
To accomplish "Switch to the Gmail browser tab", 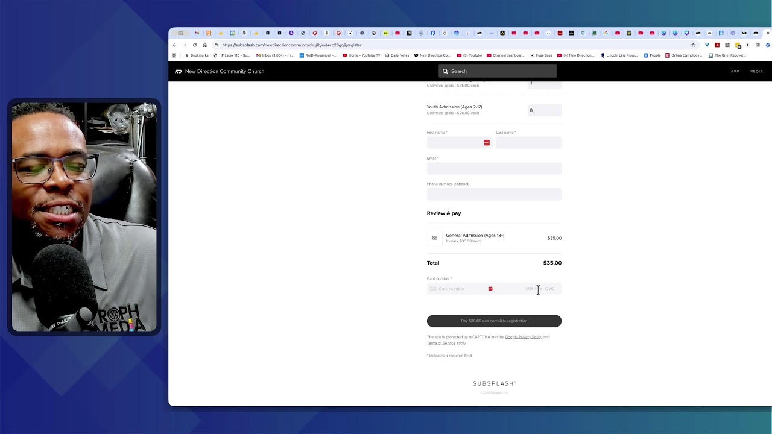I will [197, 33].
